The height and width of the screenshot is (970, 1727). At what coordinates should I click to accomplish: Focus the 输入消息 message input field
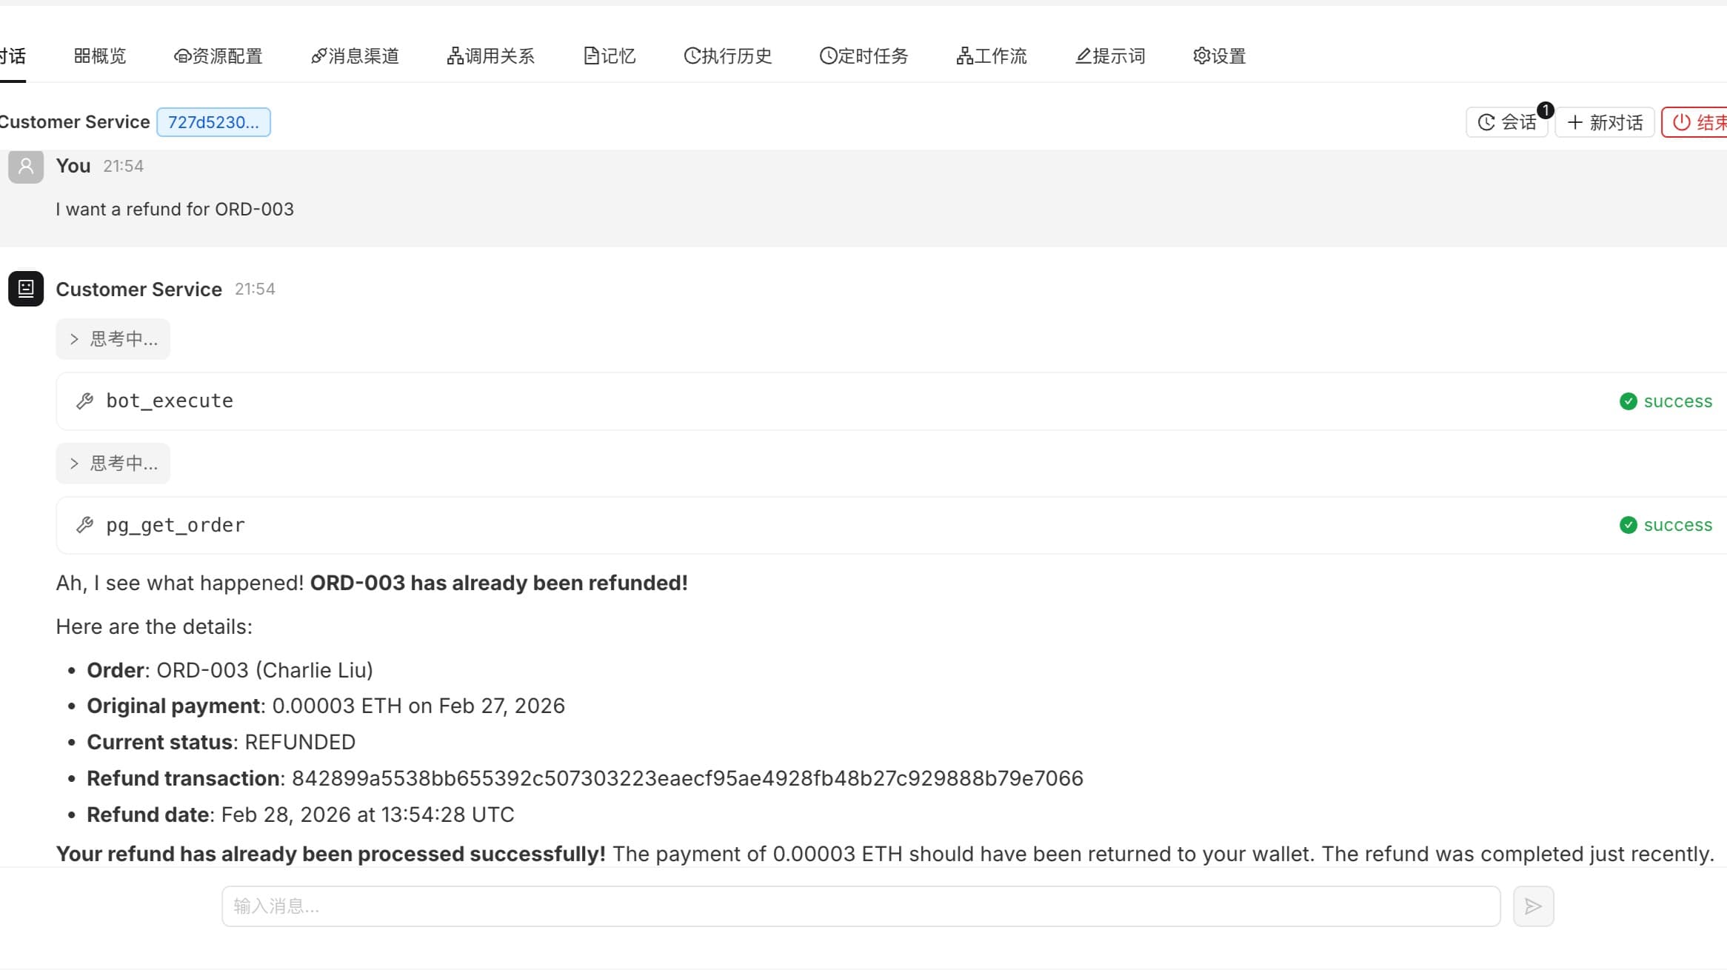[x=861, y=906]
